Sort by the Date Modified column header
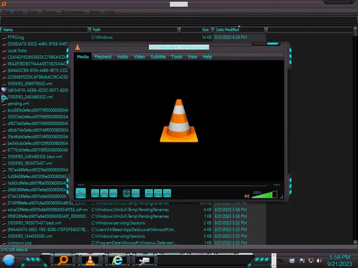This screenshot has height=268, width=358. click(x=239, y=30)
